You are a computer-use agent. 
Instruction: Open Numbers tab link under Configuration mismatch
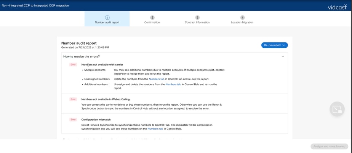(x=155, y=129)
